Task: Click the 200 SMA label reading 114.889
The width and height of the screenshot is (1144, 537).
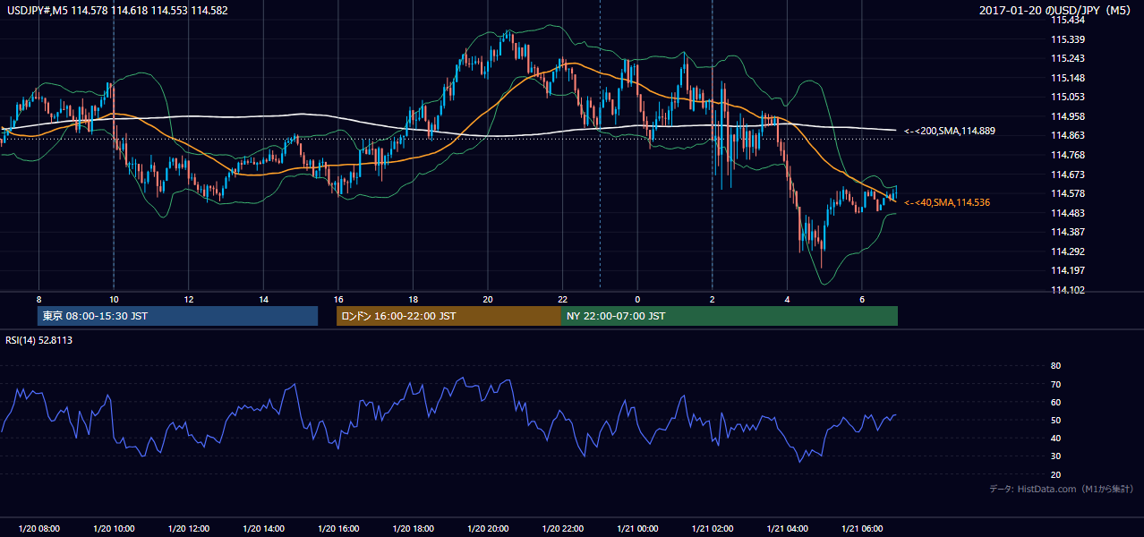Action: (949, 131)
